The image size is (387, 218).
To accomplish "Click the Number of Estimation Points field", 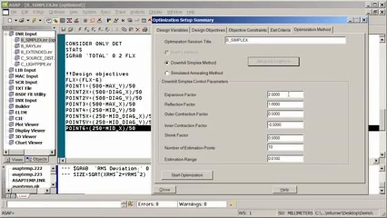I will 285,147.
